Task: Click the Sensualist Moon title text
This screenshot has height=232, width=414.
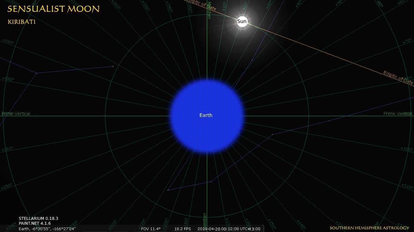Action: pyautogui.click(x=53, y=9)
